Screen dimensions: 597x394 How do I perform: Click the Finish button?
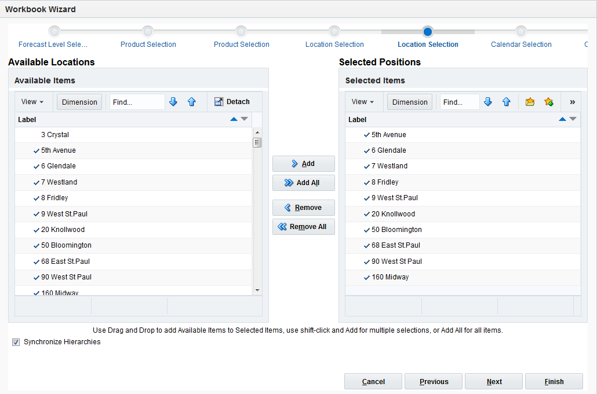tap(554, 381)
